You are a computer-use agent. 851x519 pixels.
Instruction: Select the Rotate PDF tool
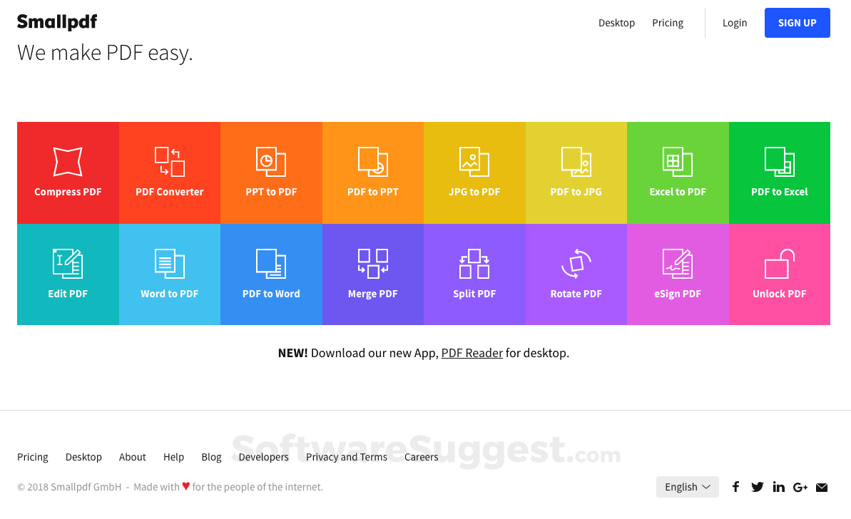pyautogui.click(x=576, y=274)
